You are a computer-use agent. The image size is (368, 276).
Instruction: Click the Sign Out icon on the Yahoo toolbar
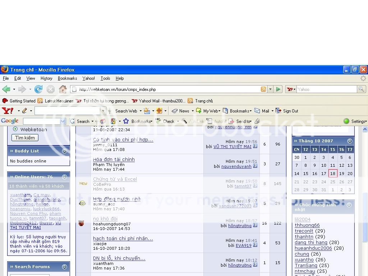tap(279, 111)
